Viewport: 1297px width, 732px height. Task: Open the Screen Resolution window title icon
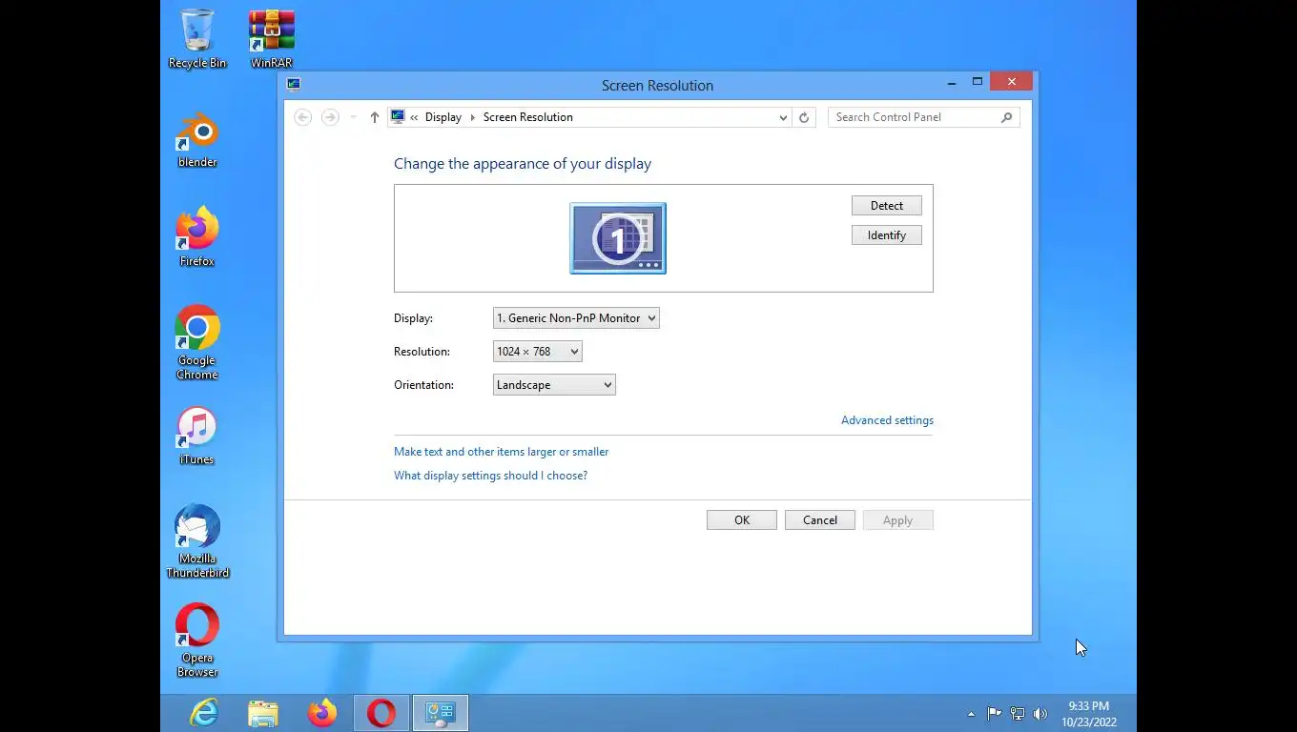pyautogui.click(x=294, y=84)
